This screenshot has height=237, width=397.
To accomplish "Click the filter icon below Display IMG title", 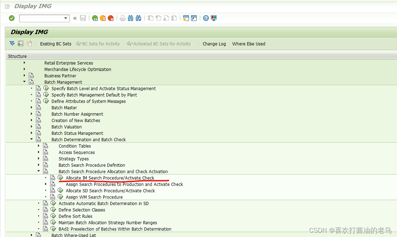I will pos(12,43).
